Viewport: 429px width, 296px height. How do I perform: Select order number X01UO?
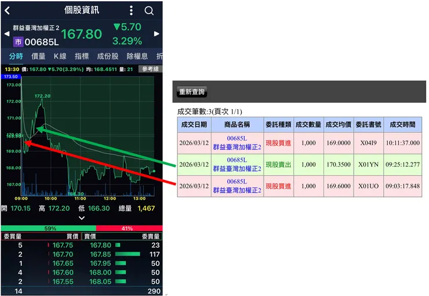[x=369, y=186]
